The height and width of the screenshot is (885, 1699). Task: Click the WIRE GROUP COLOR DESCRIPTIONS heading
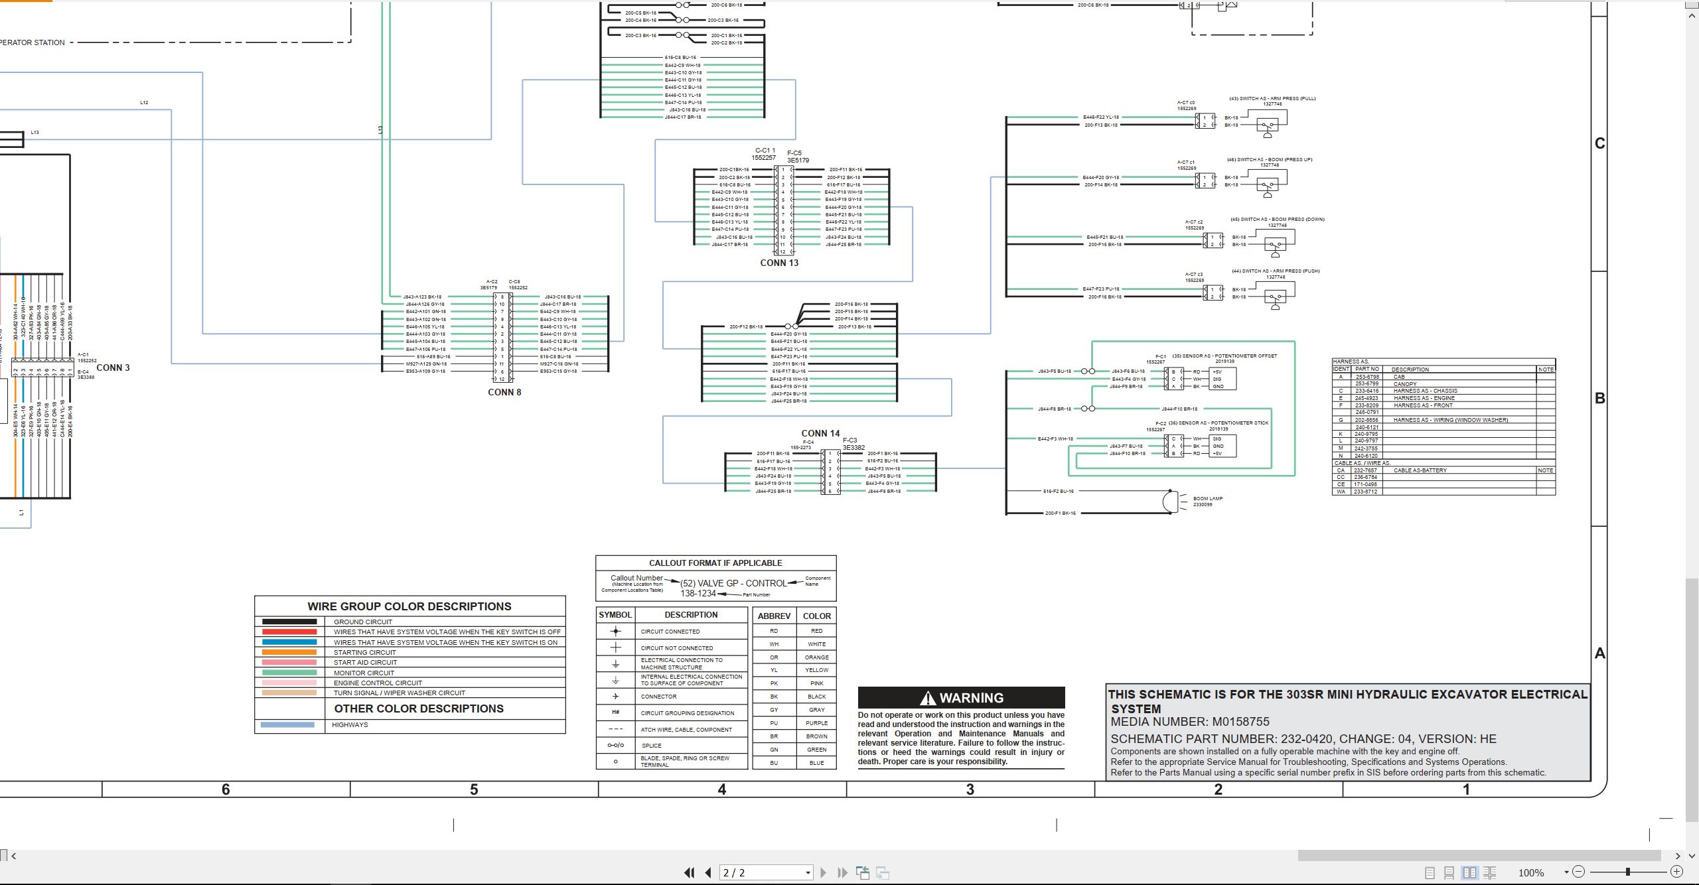coord(409,606)
